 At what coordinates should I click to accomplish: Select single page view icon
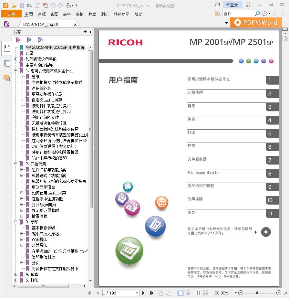pyautogui.click(x=180, y=293)
